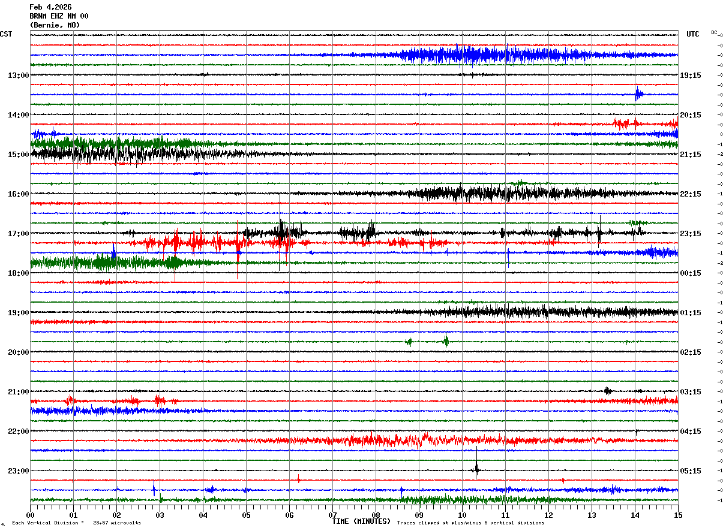
Task: Click the date text "Feb 4,2026"
Action: [x=50, y=7]
